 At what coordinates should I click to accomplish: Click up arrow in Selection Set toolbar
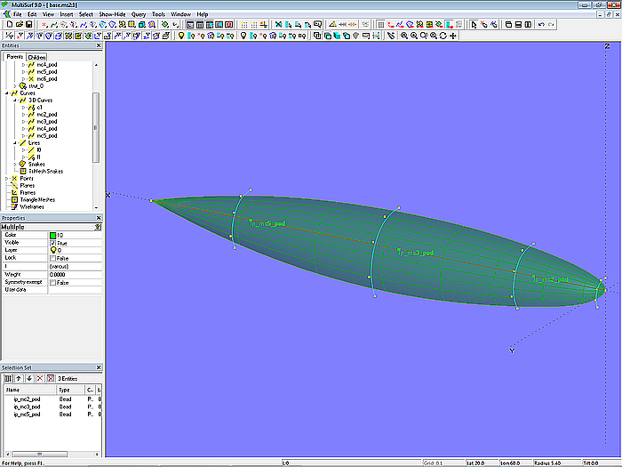(19, 378)
